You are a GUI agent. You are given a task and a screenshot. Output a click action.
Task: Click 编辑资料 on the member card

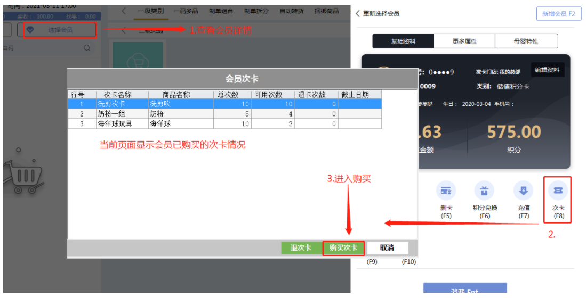[548, 70]
